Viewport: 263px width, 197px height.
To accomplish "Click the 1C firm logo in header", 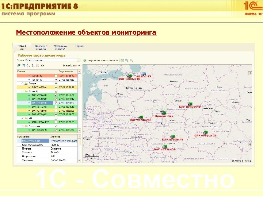I will pyautogui.click(x=253, y=8).
